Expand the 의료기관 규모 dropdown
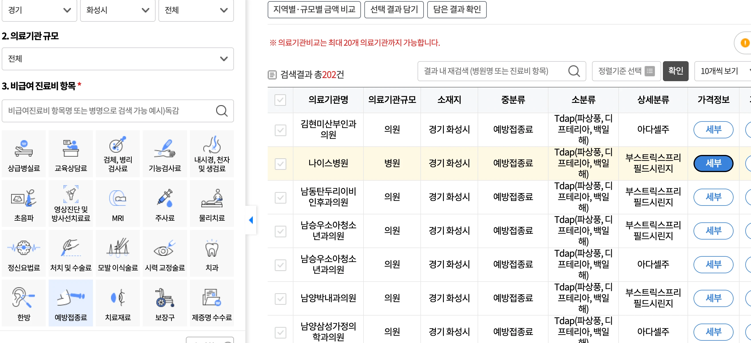 coord(118,59)
